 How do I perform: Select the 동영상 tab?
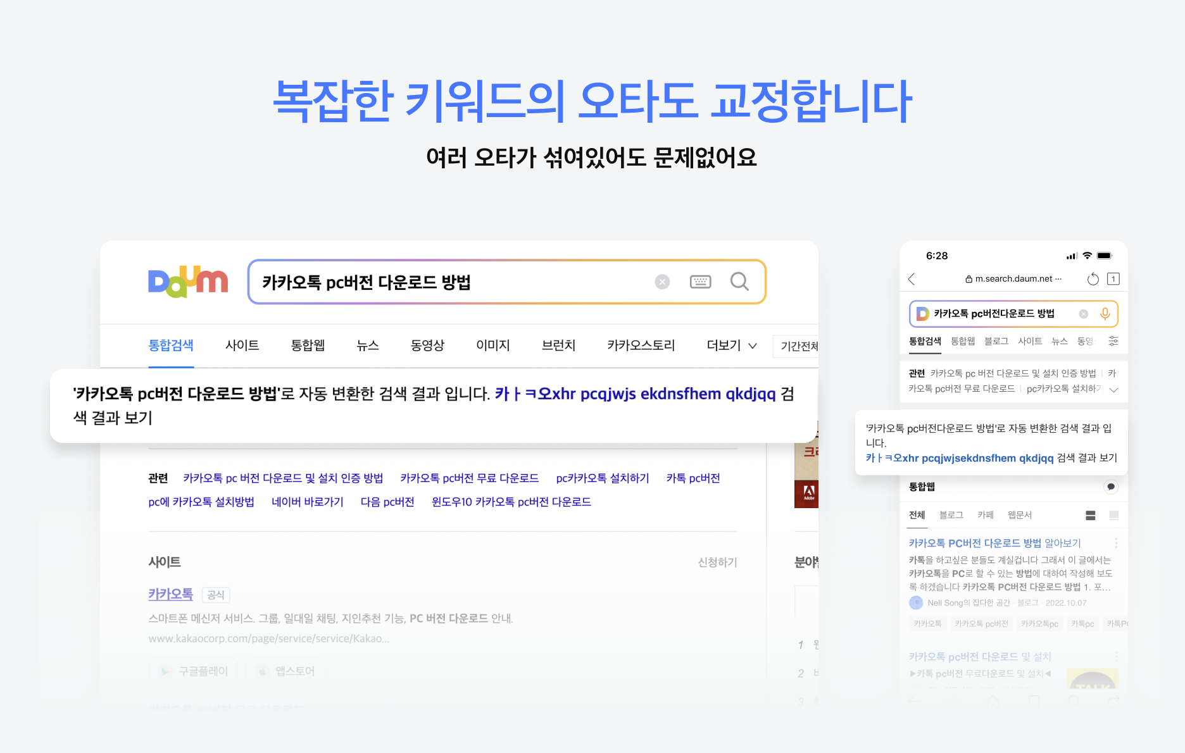(x=427, y=345)
